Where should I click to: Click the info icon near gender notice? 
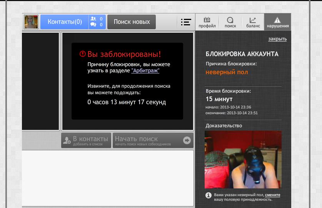pos(209,195)
